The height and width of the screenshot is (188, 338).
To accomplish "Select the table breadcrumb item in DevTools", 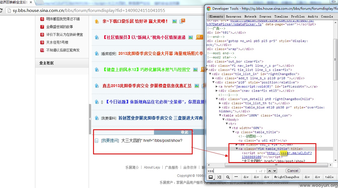I will (x=329, y=177).
